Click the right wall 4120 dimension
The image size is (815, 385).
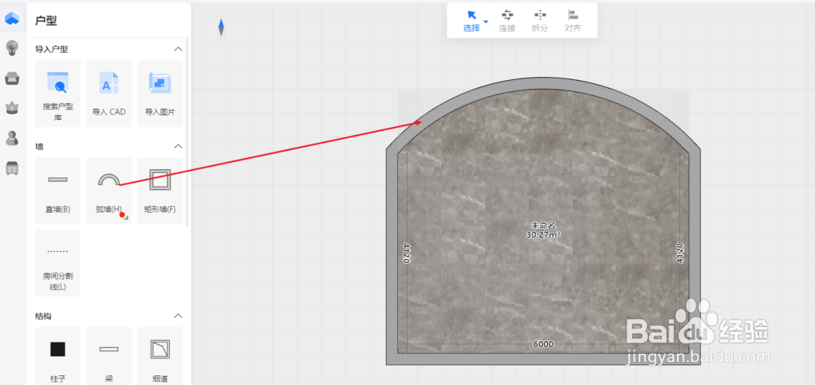pyautogui.click(x=679, y=253)
